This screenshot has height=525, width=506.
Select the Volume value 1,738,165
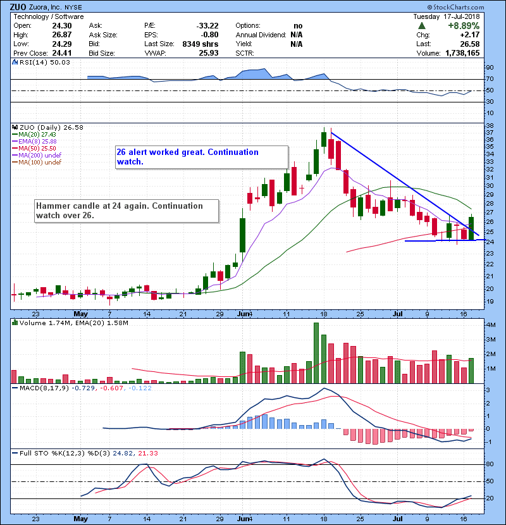click(x=462, y=53)
